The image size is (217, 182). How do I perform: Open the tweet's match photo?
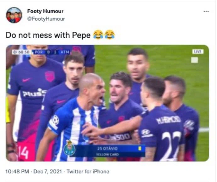pos(107,103)
